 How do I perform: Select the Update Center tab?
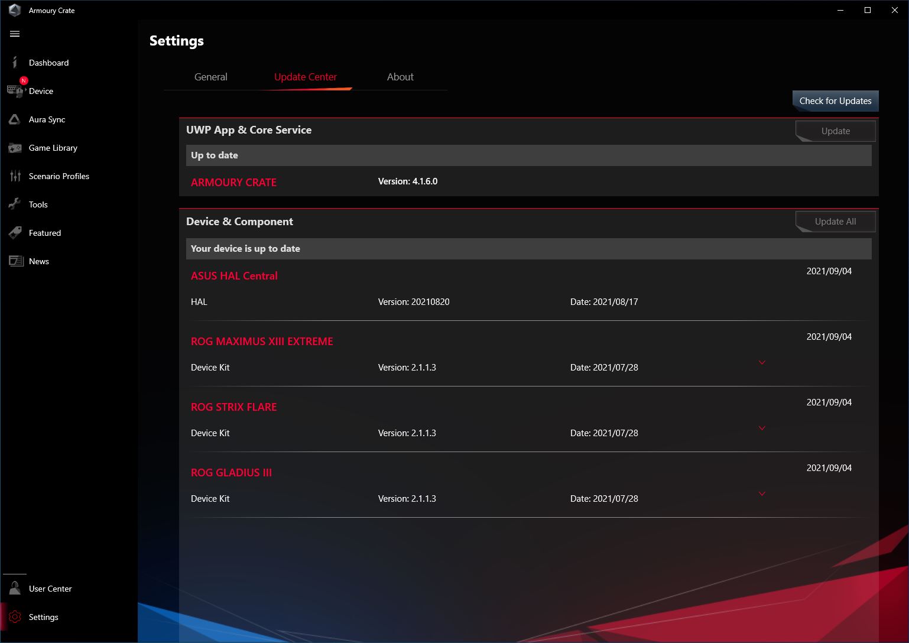pyautogui.click(x=306, y=77)
